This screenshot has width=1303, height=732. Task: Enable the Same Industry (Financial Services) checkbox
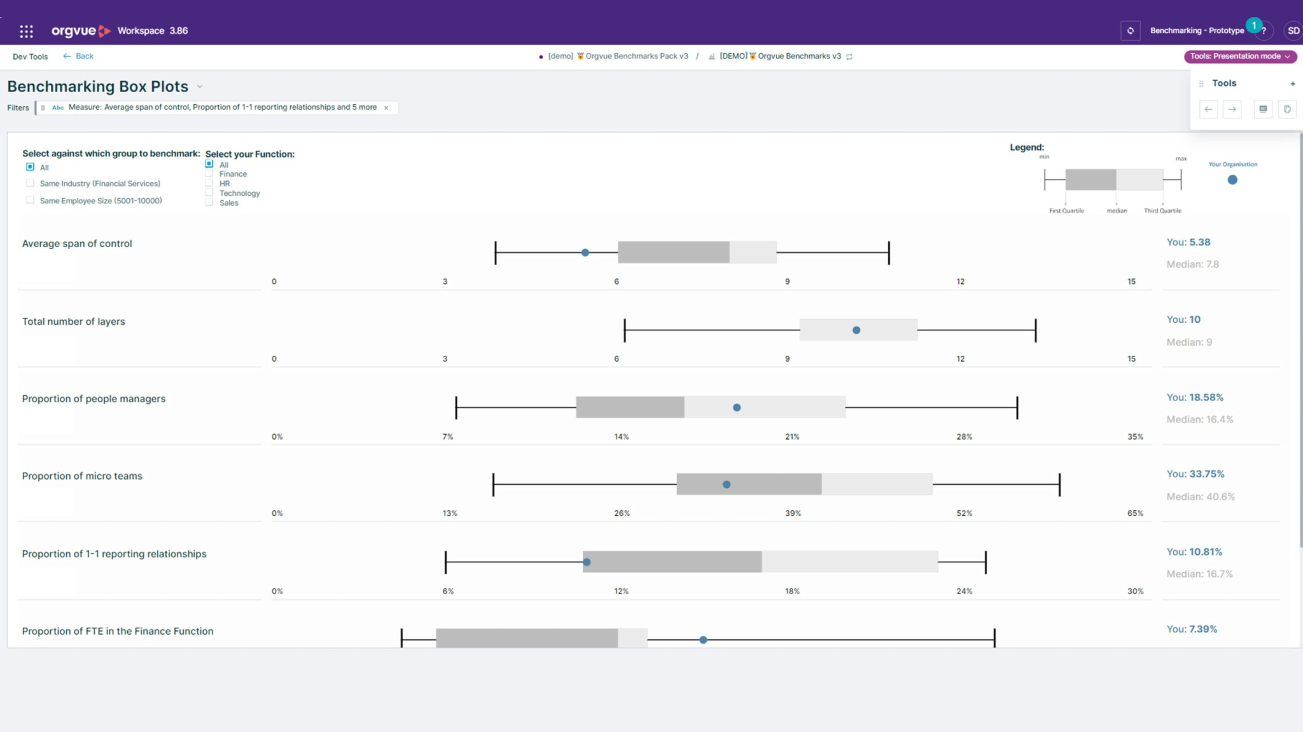point(30,182)
